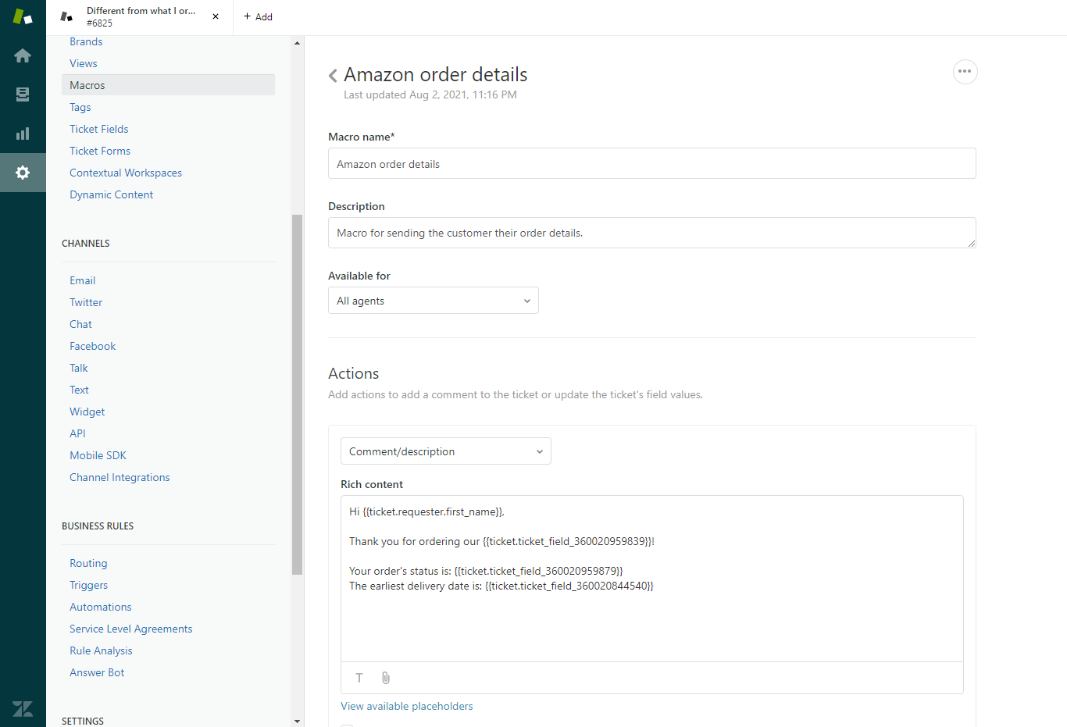Open the Comment/description action dropdown

[x=446, y=451]
